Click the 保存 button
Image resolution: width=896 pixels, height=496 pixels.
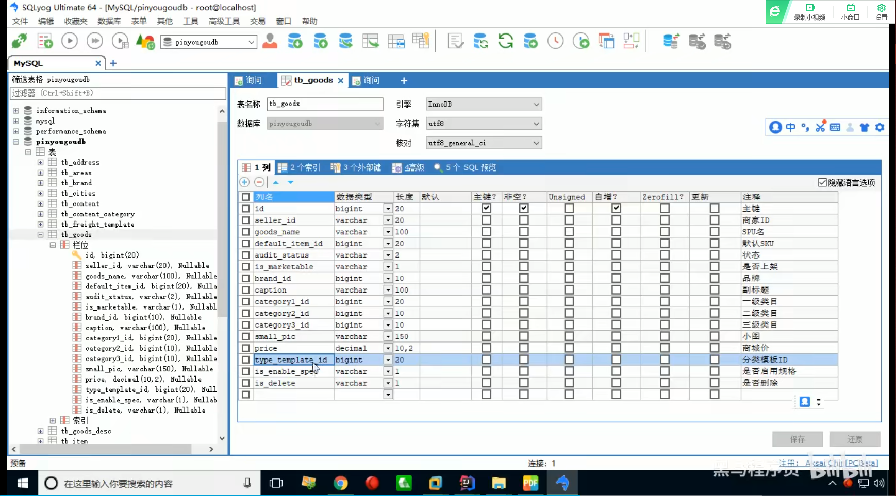(798, 439)
